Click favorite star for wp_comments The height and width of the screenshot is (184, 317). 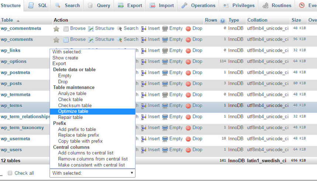click(56, 40)
